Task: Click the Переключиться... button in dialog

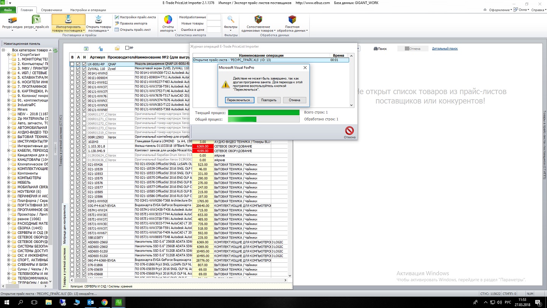Action: pyautogui.click(x=239, y=100)
